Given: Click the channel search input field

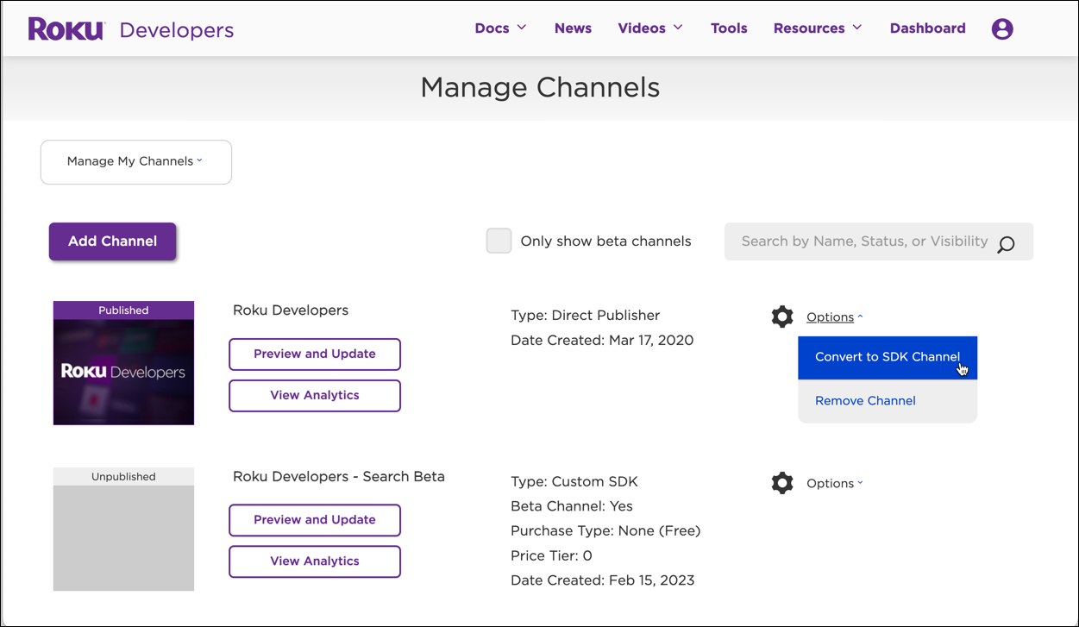Looking at the screenshot, I should point(854,241).
